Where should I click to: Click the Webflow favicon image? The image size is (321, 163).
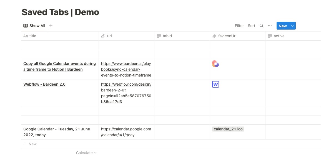point(215,84)
